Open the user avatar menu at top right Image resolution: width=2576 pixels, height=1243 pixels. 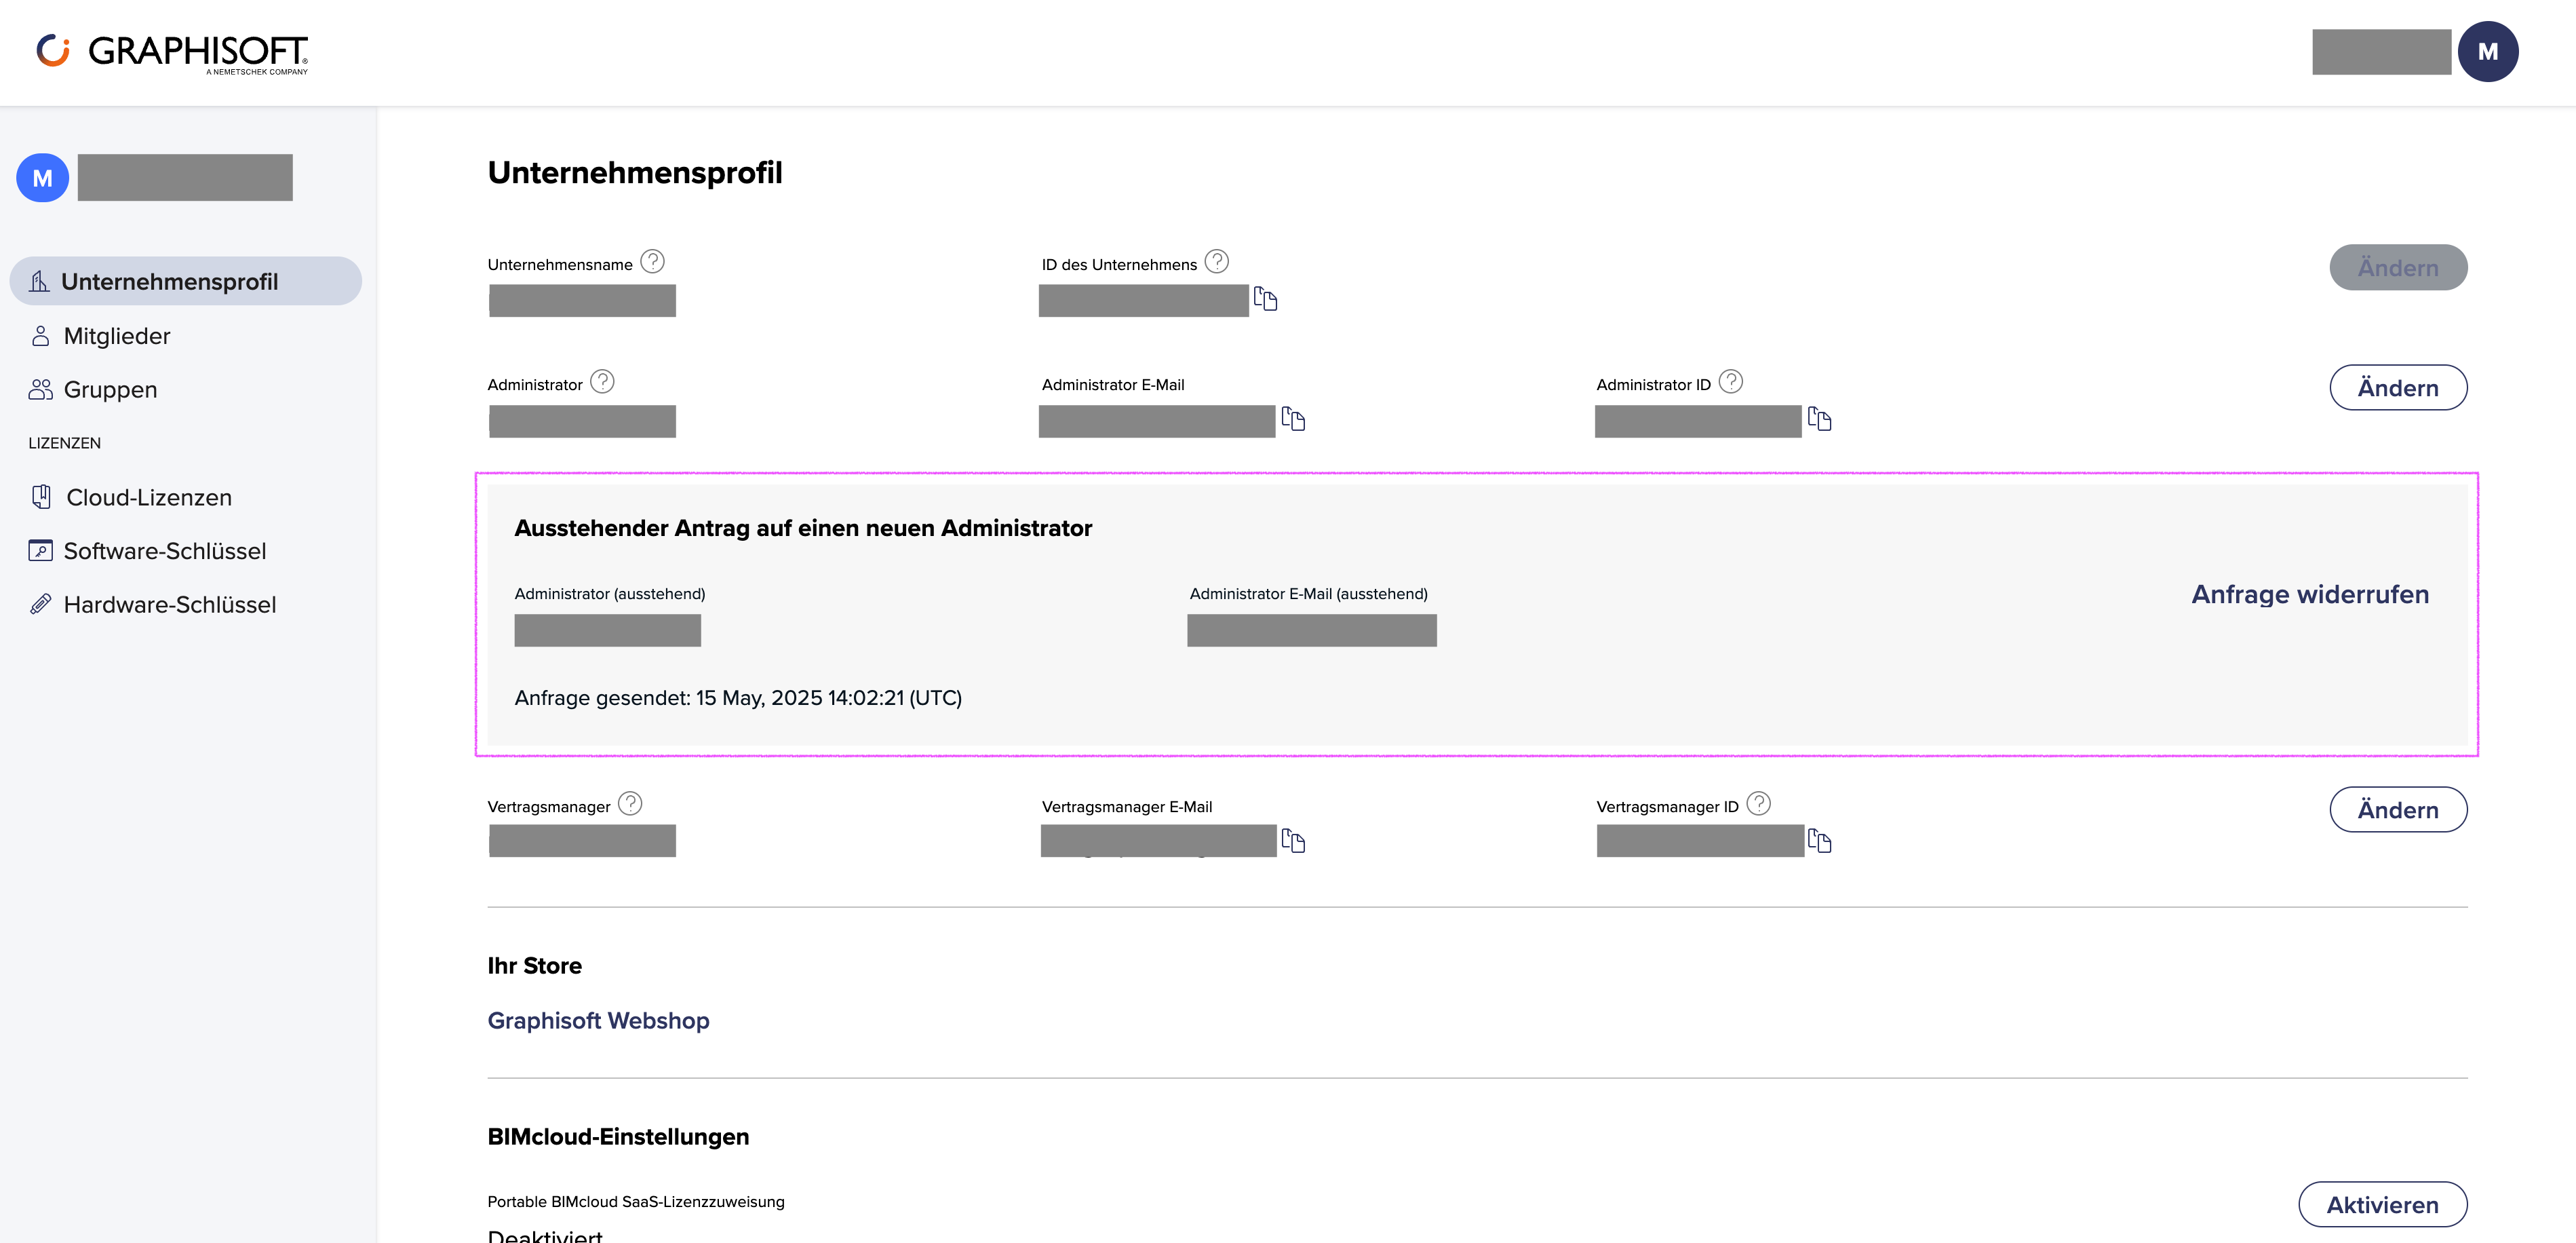pyautogui.click(x=2488, y=52)
